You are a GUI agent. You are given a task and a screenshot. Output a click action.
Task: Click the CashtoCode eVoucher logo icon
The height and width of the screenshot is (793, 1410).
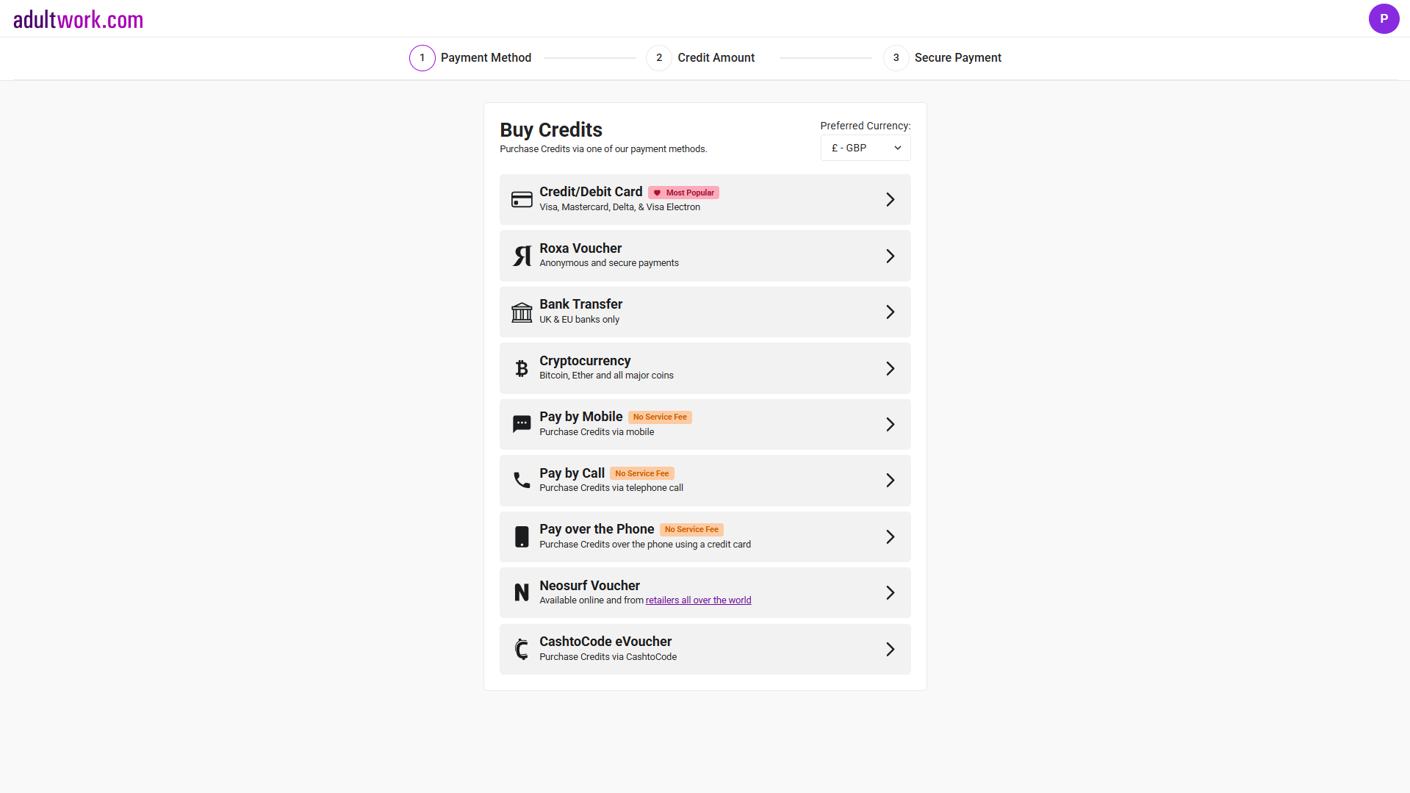pos(522,649)
